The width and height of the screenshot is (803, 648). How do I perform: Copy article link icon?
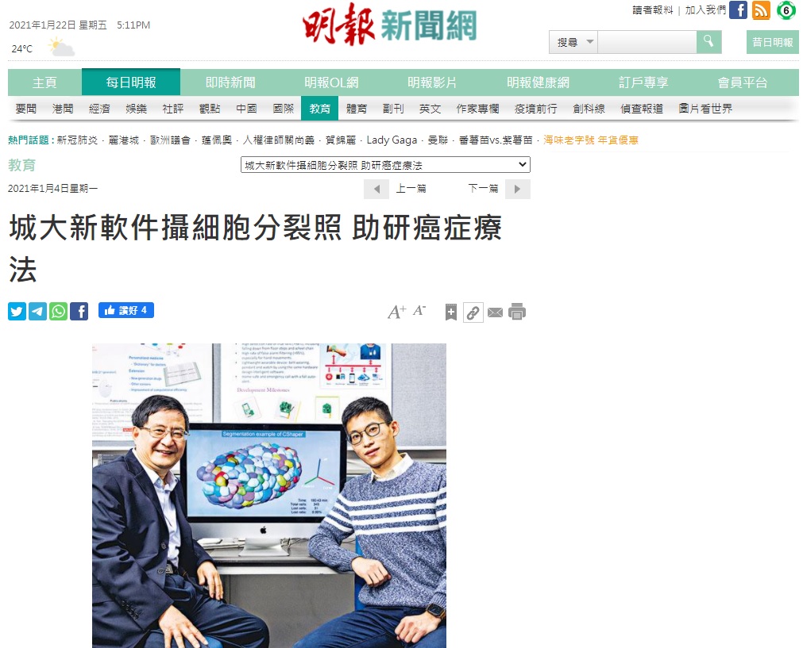pyautogui.click(x=473, y=312)
